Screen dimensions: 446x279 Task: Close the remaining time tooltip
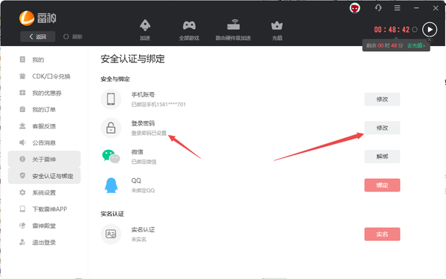pos(430,40)
